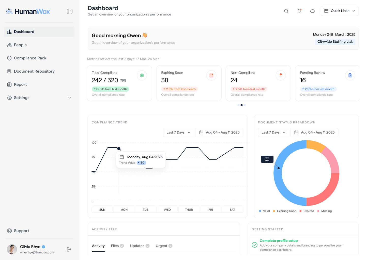
Task: Click the active metrics carousel dot
Action: coord(241,105)
